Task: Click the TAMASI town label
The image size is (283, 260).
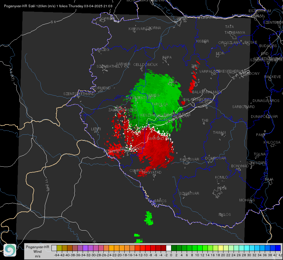Action: [219, 133]
